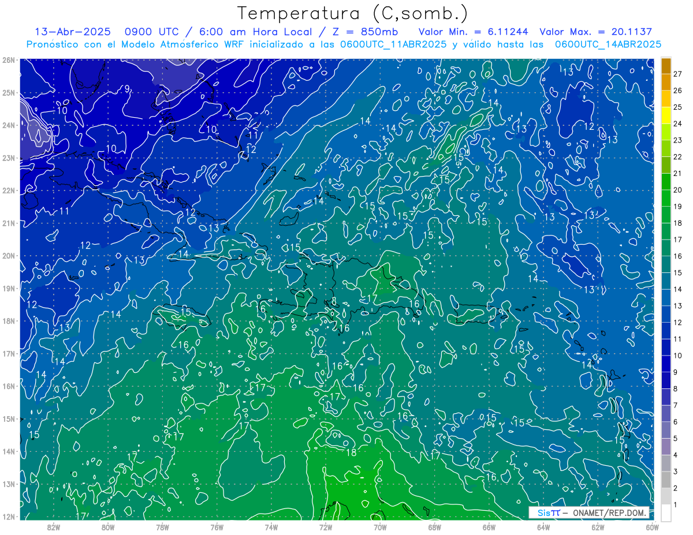Image resolution: width=693 pixels, height=535 pixels.
Task: Click the '64W' longitude axis label
Action: (543, 526)
